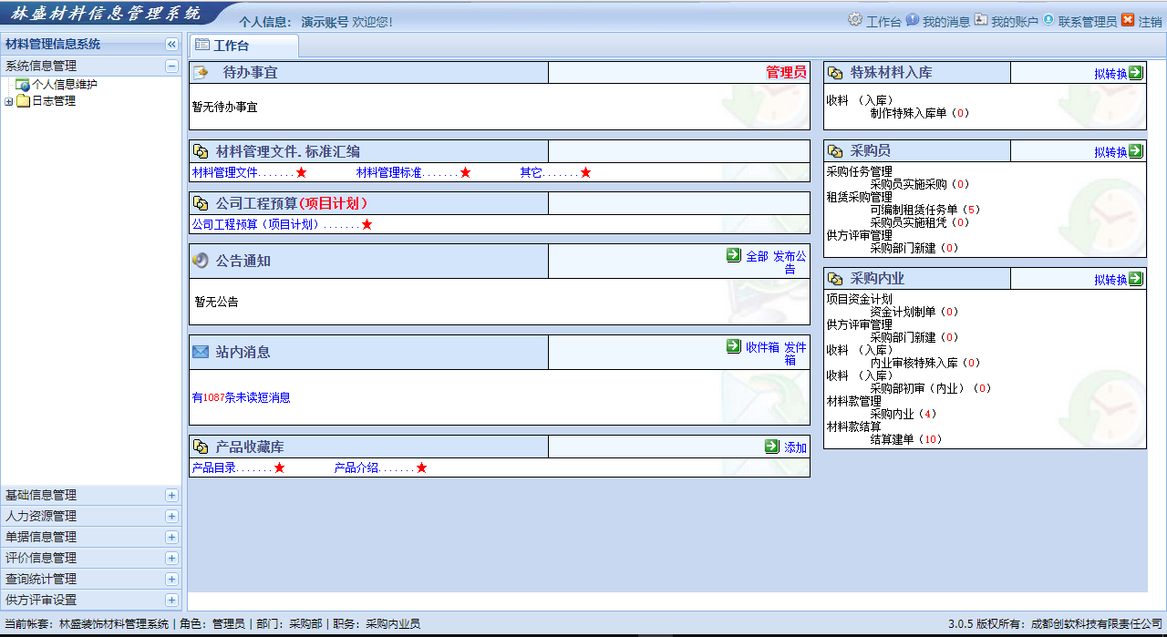The width and height of the screenshot is (1167, 637).
Task: Expand the 人力资源管理 section
Action: point(170,516)
